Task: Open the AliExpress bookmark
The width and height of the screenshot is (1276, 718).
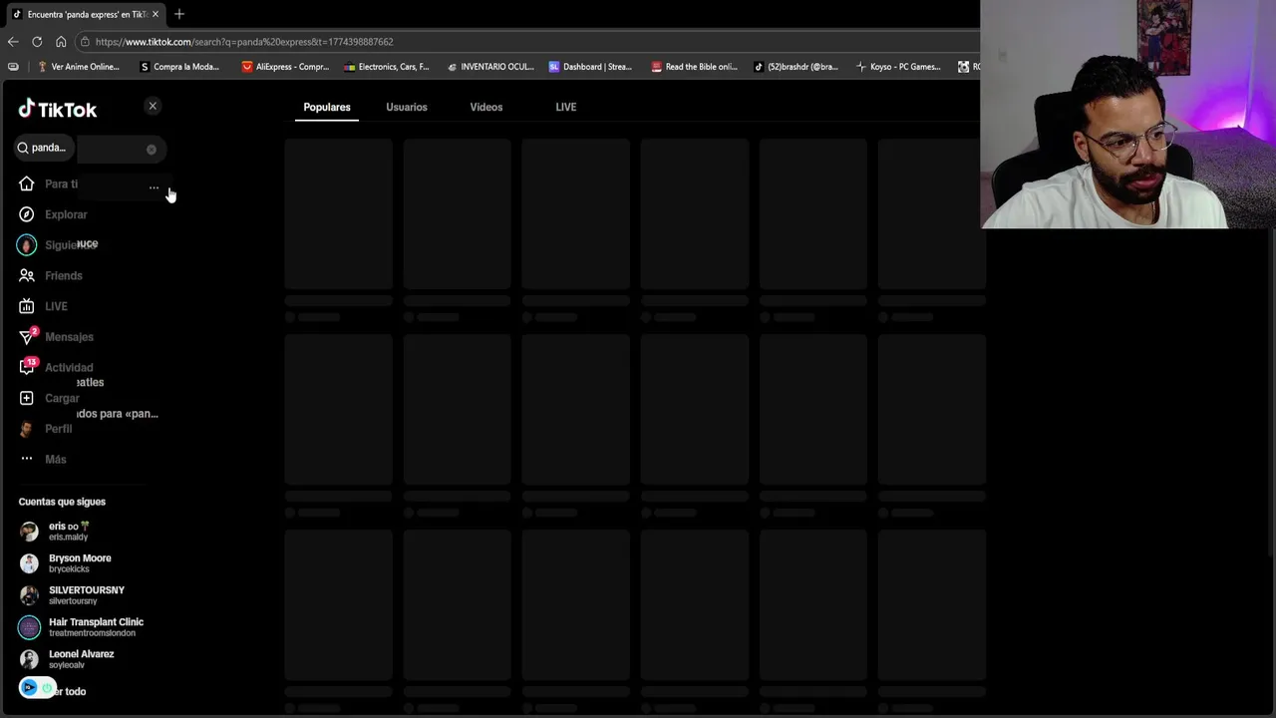Action: point(286,67)
